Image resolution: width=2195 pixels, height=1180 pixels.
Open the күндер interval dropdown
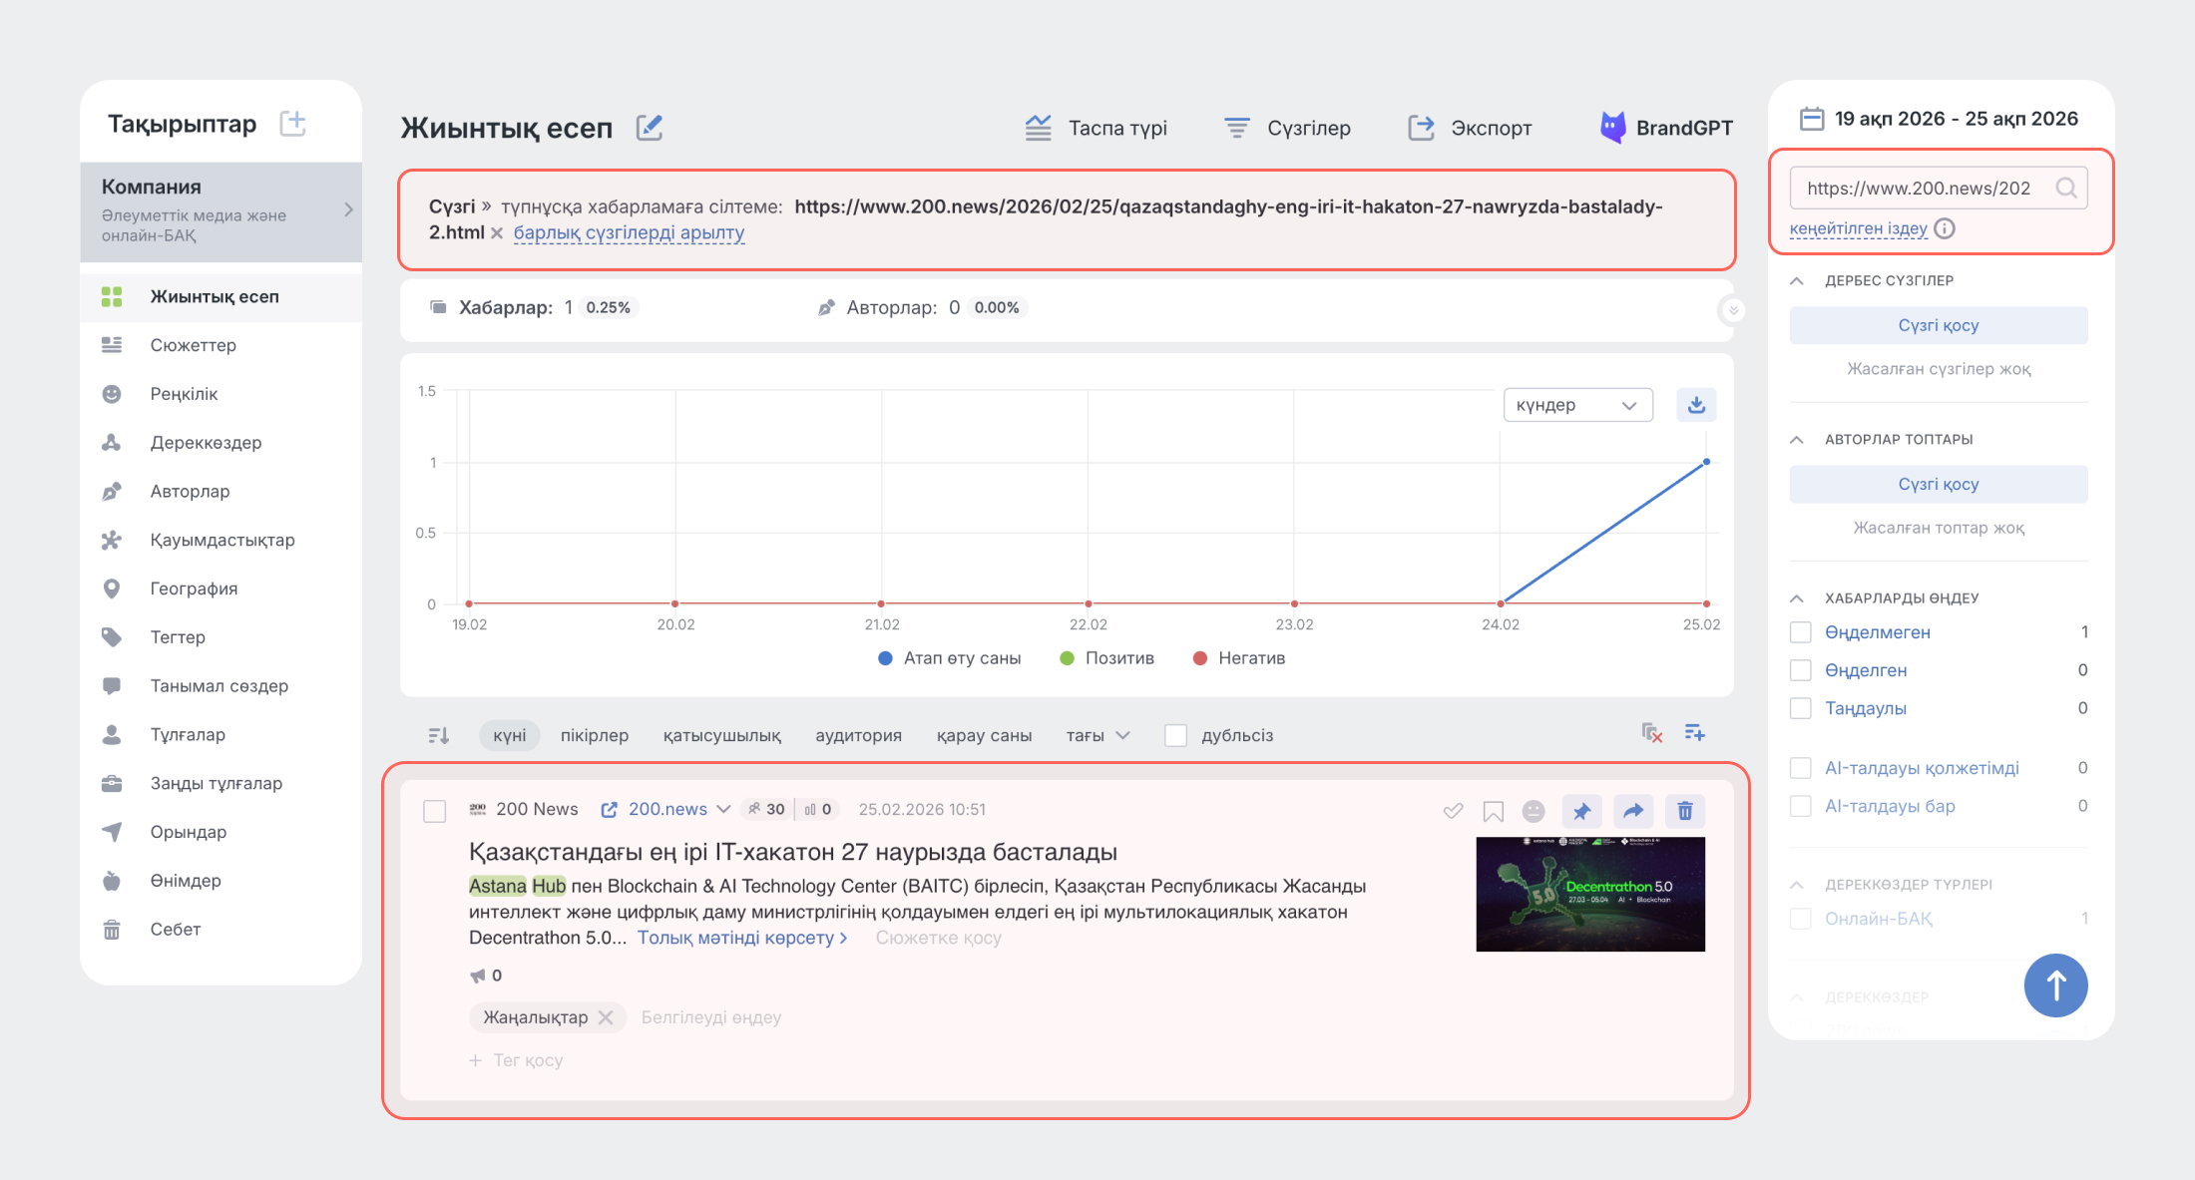1577,405
